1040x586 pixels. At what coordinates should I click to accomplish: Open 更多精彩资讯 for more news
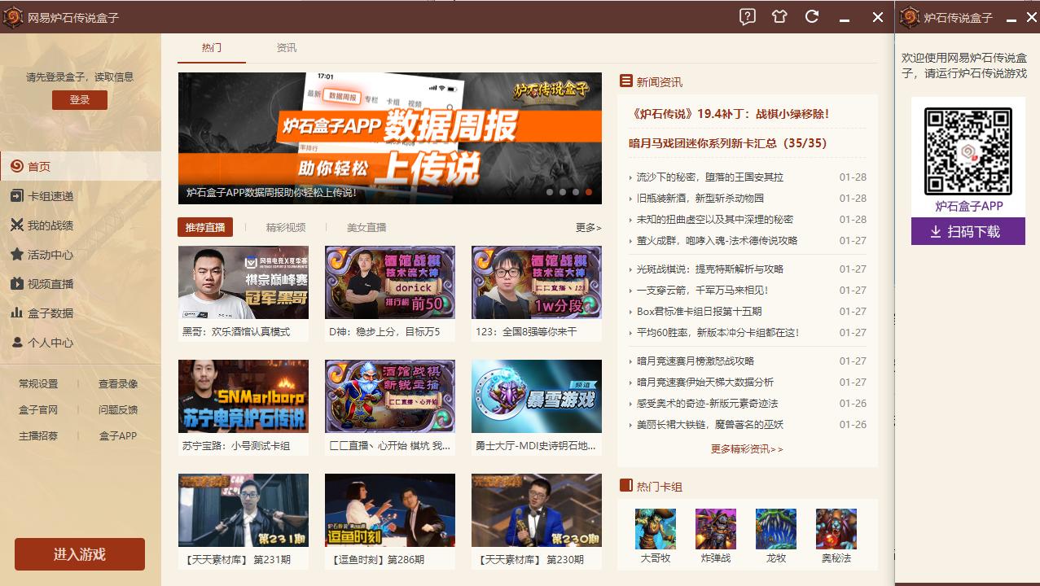point(747,448)
